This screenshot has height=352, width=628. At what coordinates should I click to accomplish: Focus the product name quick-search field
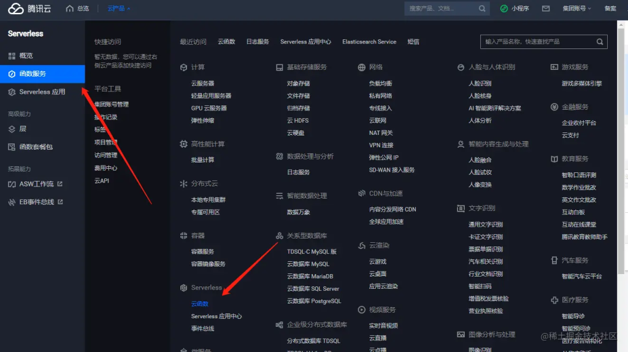tap(543, 42)
